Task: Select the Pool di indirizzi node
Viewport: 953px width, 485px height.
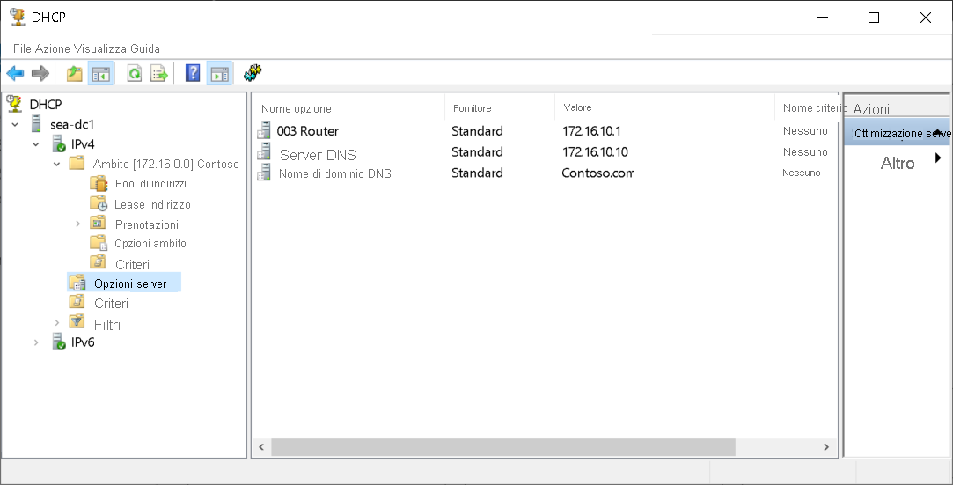Action: point(150,184)
